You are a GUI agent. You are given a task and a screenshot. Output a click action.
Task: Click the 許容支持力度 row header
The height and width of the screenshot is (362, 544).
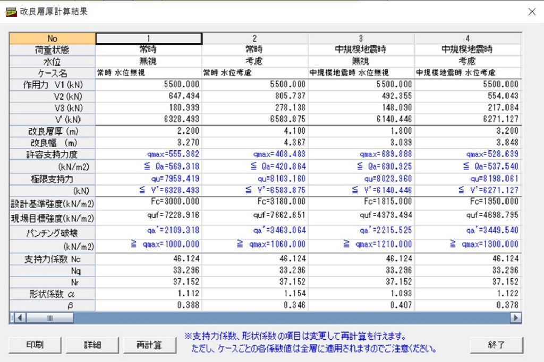click(53, 154)
